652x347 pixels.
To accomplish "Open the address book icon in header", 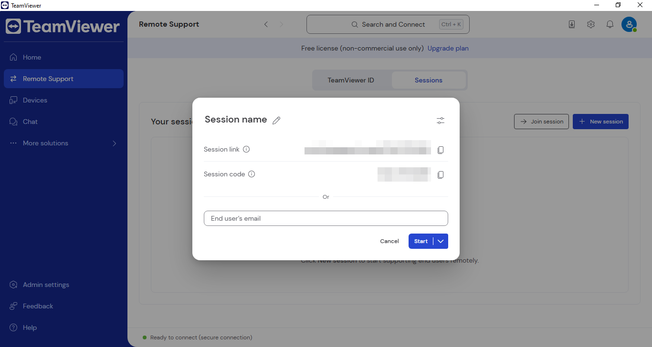I will click(x=572, y=24).
